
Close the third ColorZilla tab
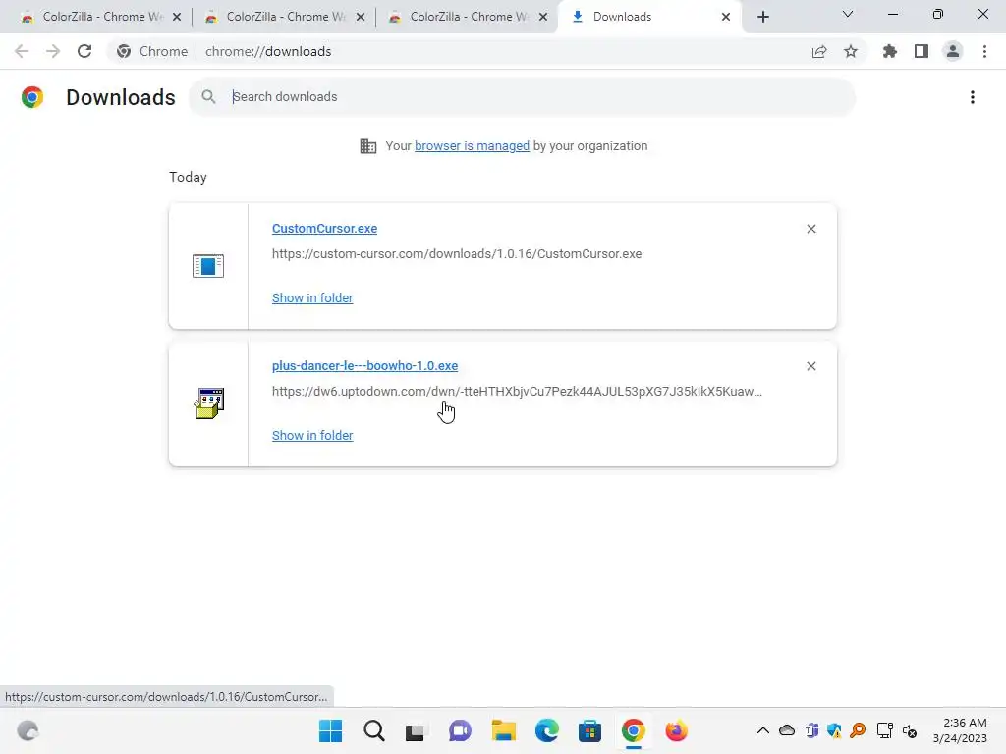coord(543,17)
